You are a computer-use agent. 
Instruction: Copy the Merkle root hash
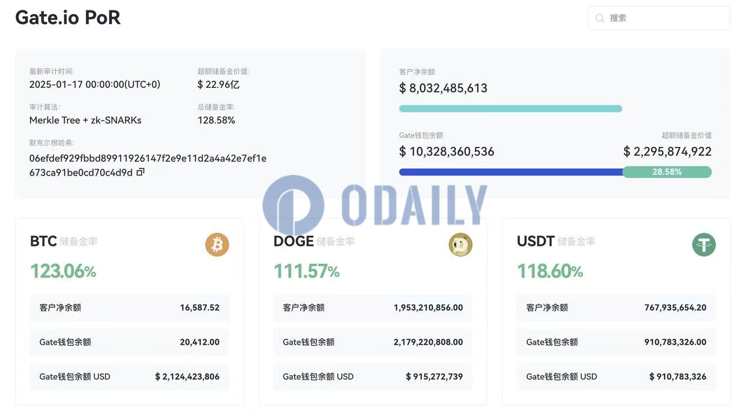coord(140,172)
